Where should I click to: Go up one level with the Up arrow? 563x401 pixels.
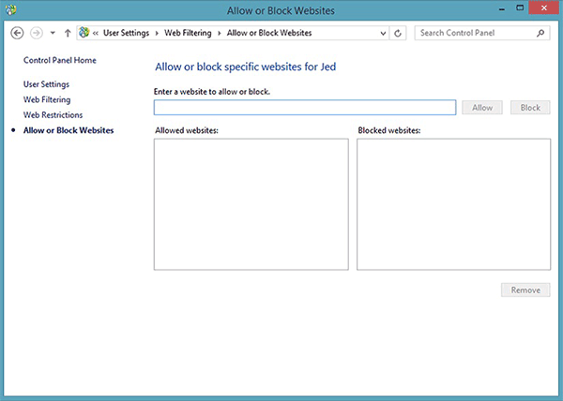click(x=68, y=33)
